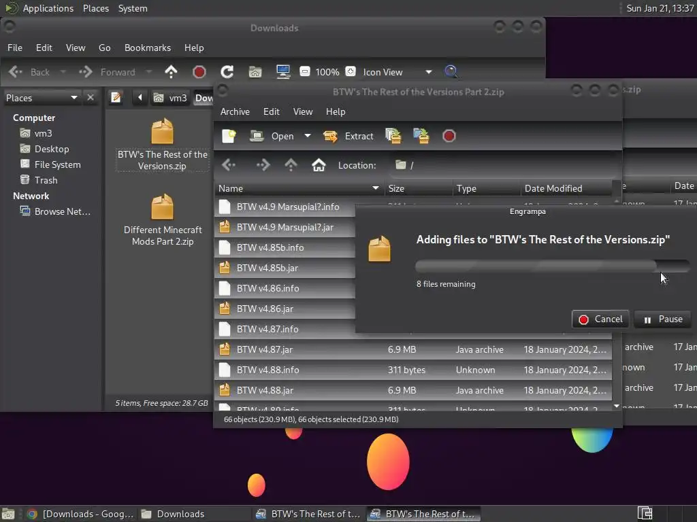The height and width of the screenshot is (522, 697).
Task: Click the zoom out icon beside 100%
Action: (304, 71)
